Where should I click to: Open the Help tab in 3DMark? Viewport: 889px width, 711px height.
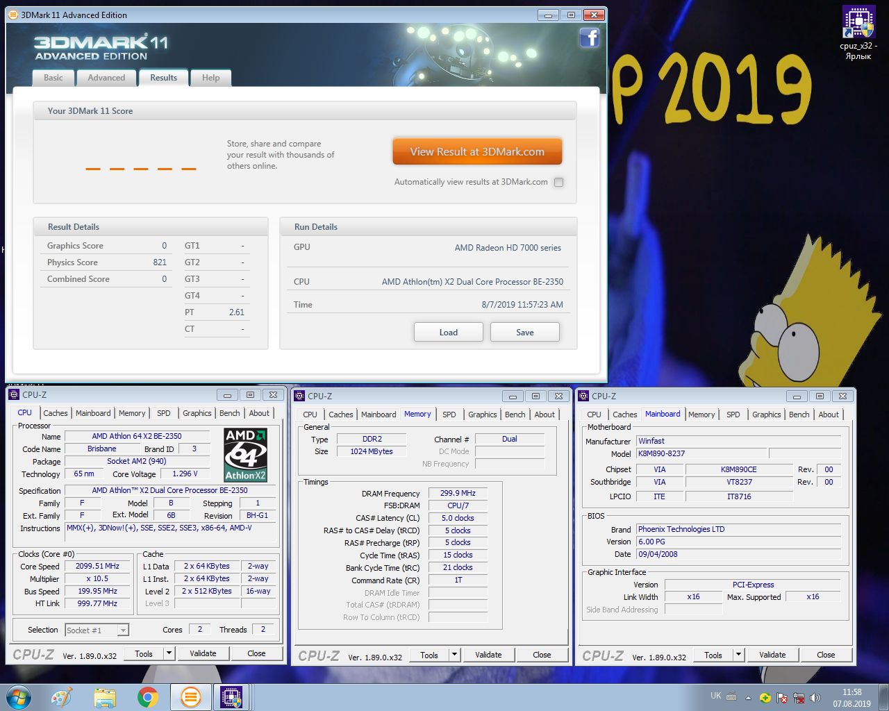click(211, 78)
